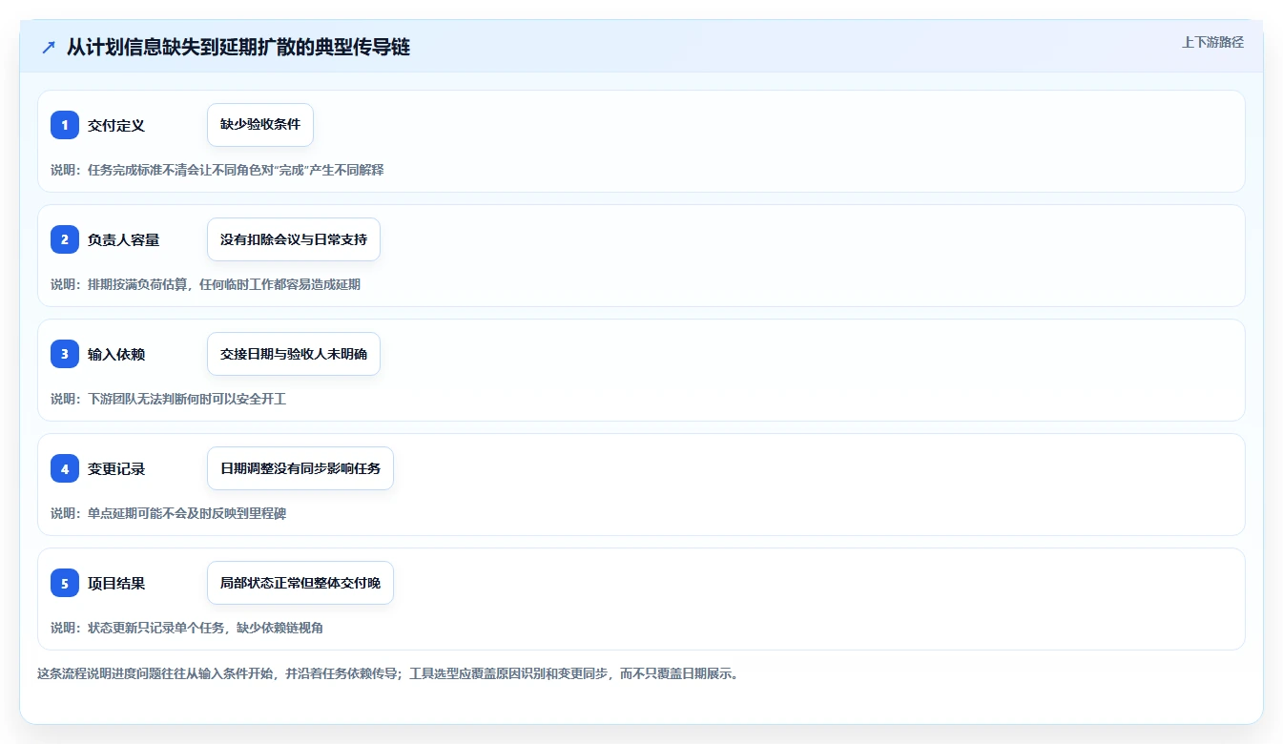This screenshot has height=744, width=1283.
Task: Click the 上下游路径 label in header
Action: pyautogui.click(x=1212, y=42)
